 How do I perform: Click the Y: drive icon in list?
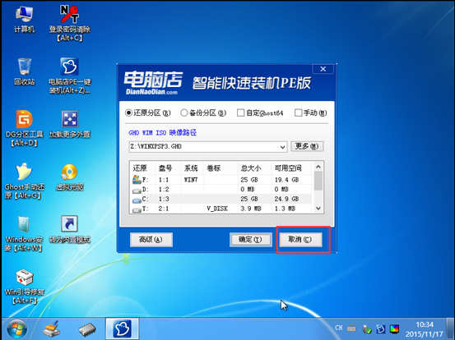pyautogui.click(x=137, y=209)
